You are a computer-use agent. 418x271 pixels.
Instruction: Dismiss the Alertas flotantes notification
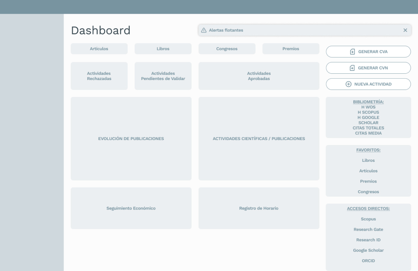(405, 30)
